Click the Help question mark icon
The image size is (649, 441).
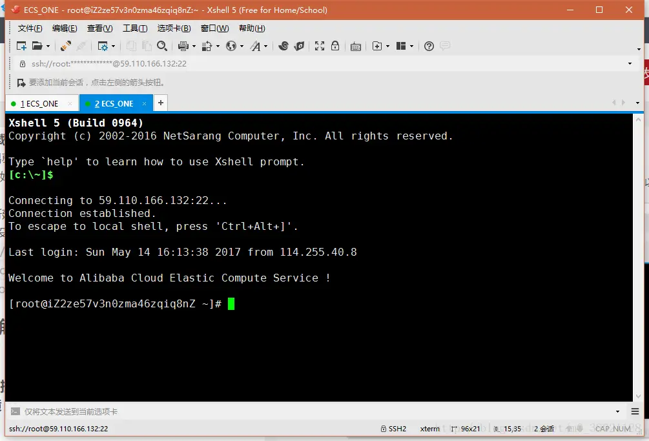point(429,46)
